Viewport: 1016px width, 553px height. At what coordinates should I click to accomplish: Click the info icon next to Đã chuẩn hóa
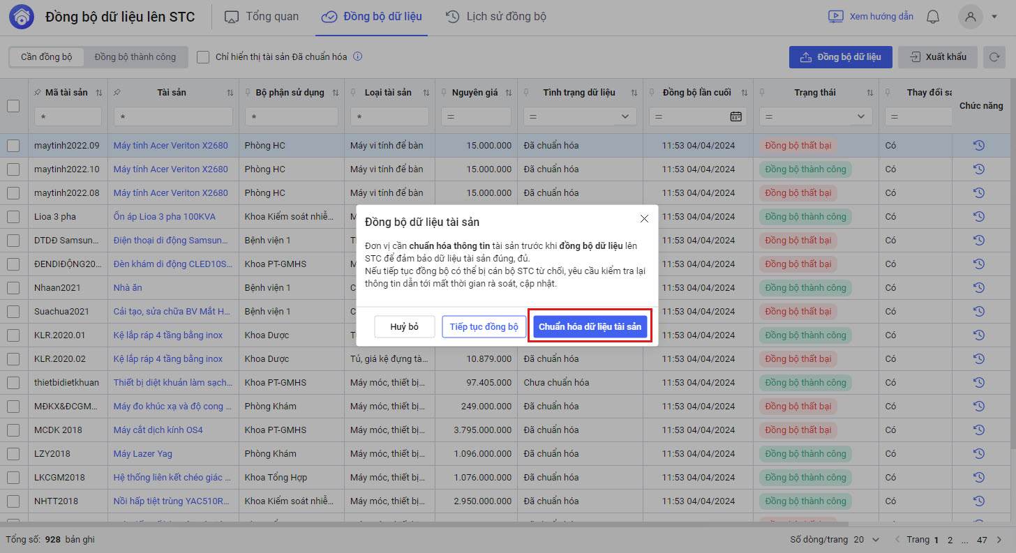pyautogui.click(x=358, y=57)
